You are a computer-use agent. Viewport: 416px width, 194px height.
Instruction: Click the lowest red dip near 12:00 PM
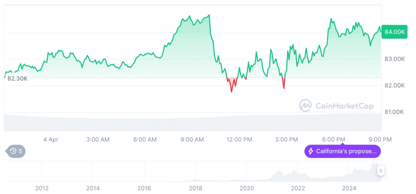pyautogui.click(x=231, y=91)
